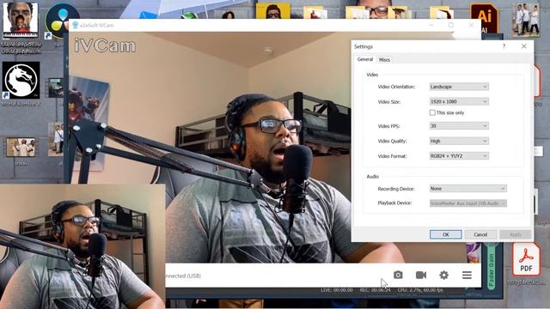Viewport: 550px width, 309px height.
Task: Click the help question mark in Settings
Action: point(504,46)
